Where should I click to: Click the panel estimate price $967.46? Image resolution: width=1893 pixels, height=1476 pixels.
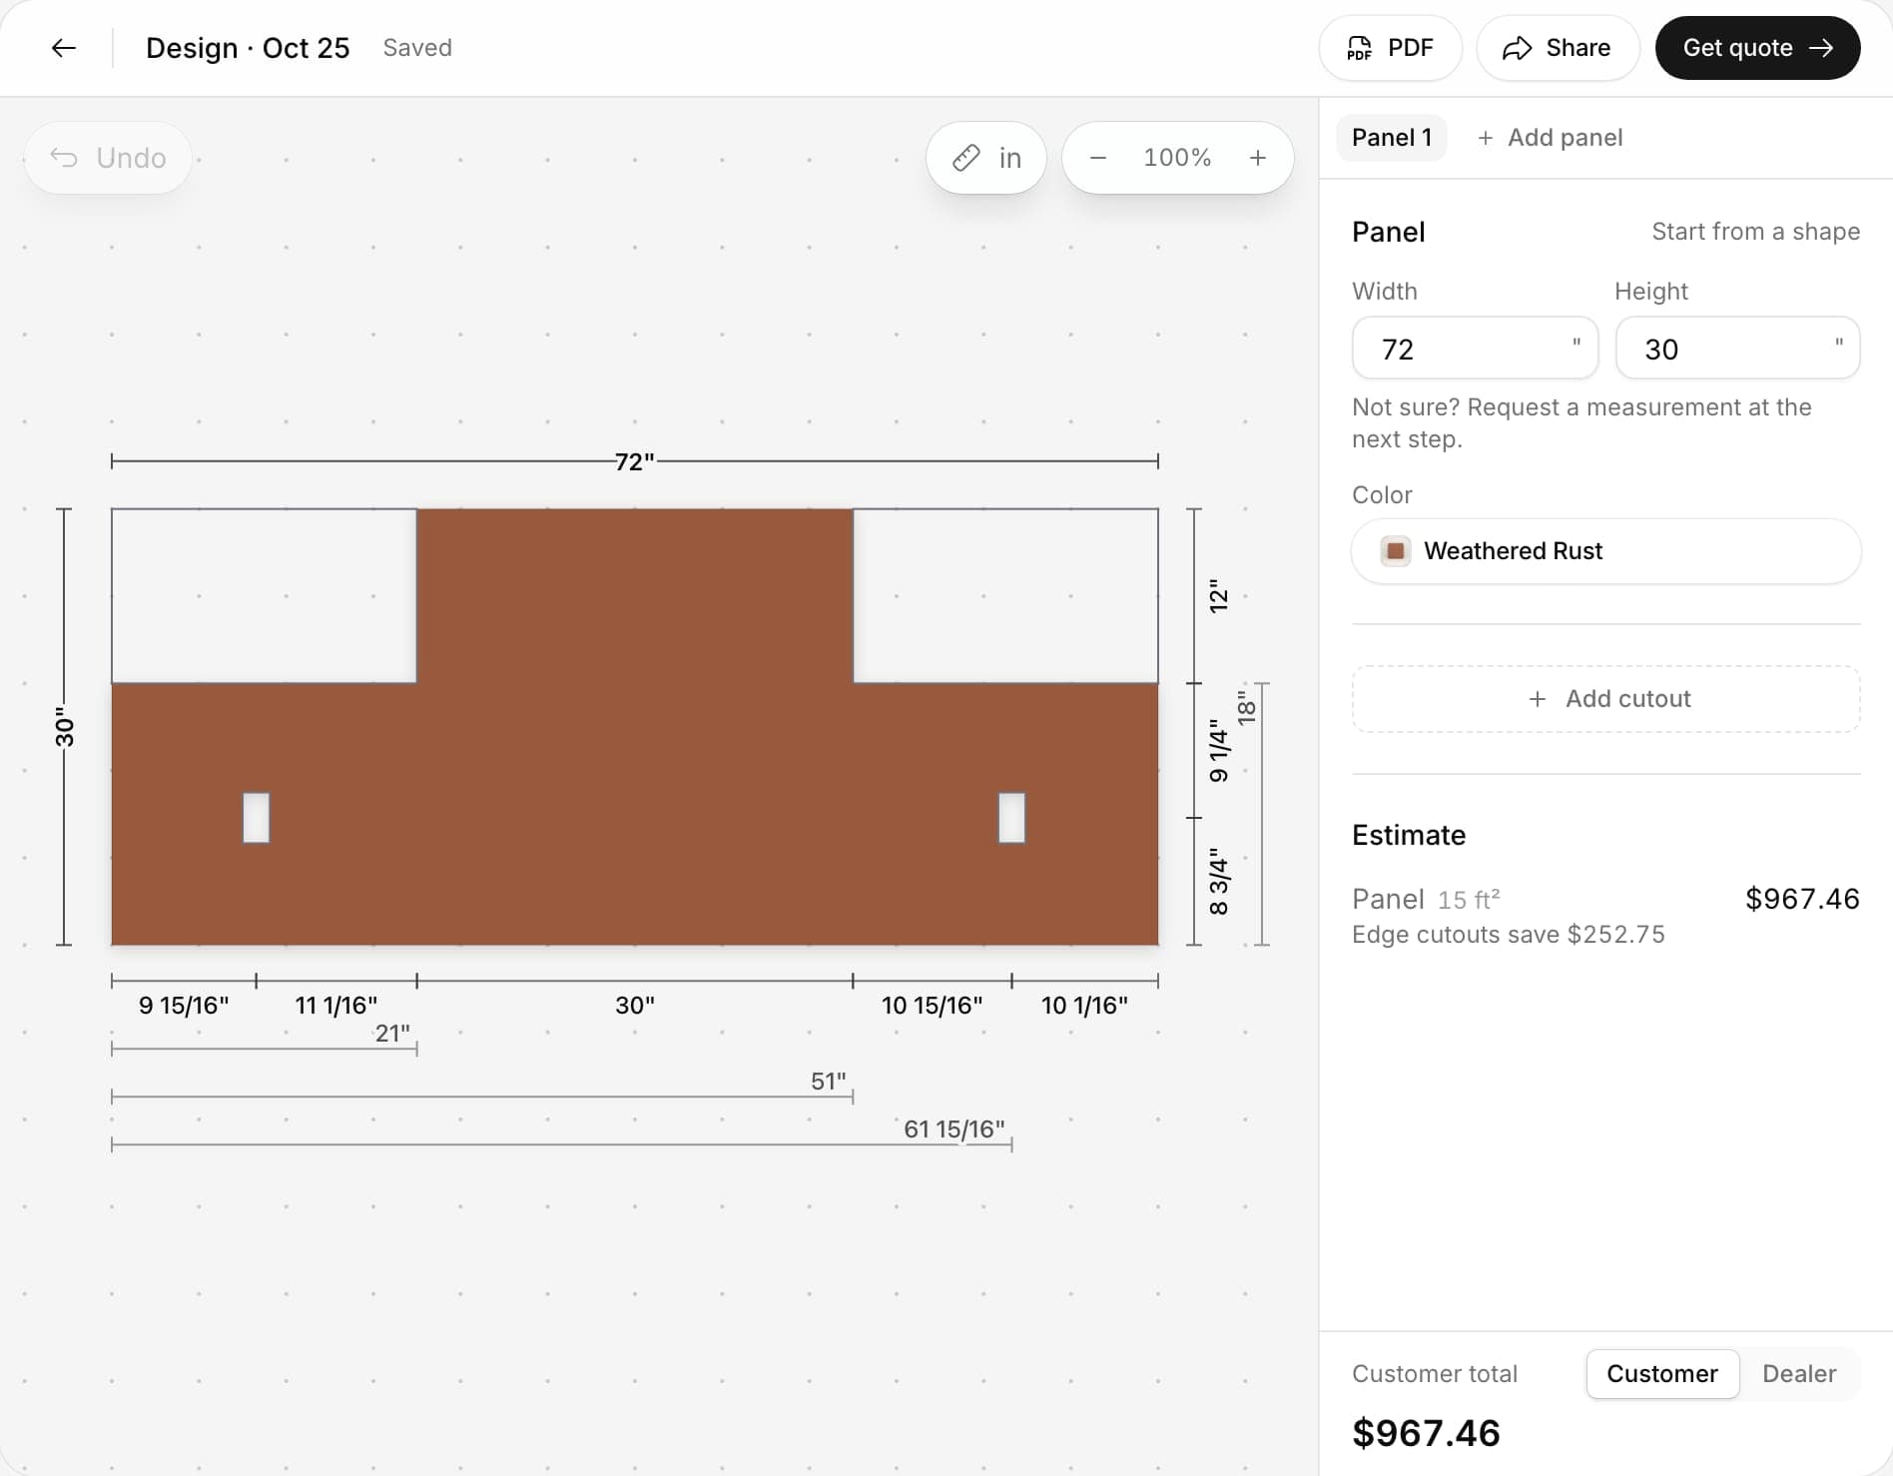point(1802,899)
